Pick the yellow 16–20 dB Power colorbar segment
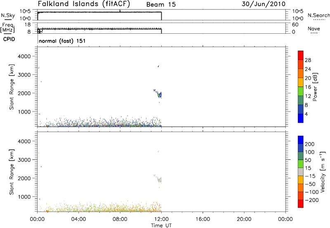The image size is (330, 228). coord(301,82)
